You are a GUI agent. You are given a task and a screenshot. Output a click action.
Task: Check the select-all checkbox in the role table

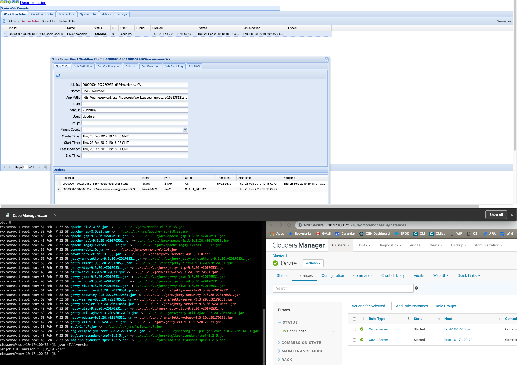354,319
